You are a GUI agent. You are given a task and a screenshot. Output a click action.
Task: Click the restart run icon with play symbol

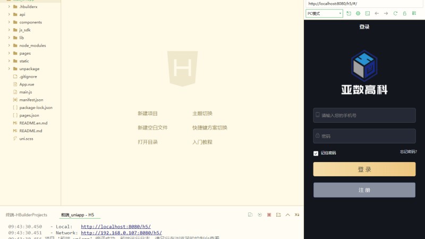(260, 215)
